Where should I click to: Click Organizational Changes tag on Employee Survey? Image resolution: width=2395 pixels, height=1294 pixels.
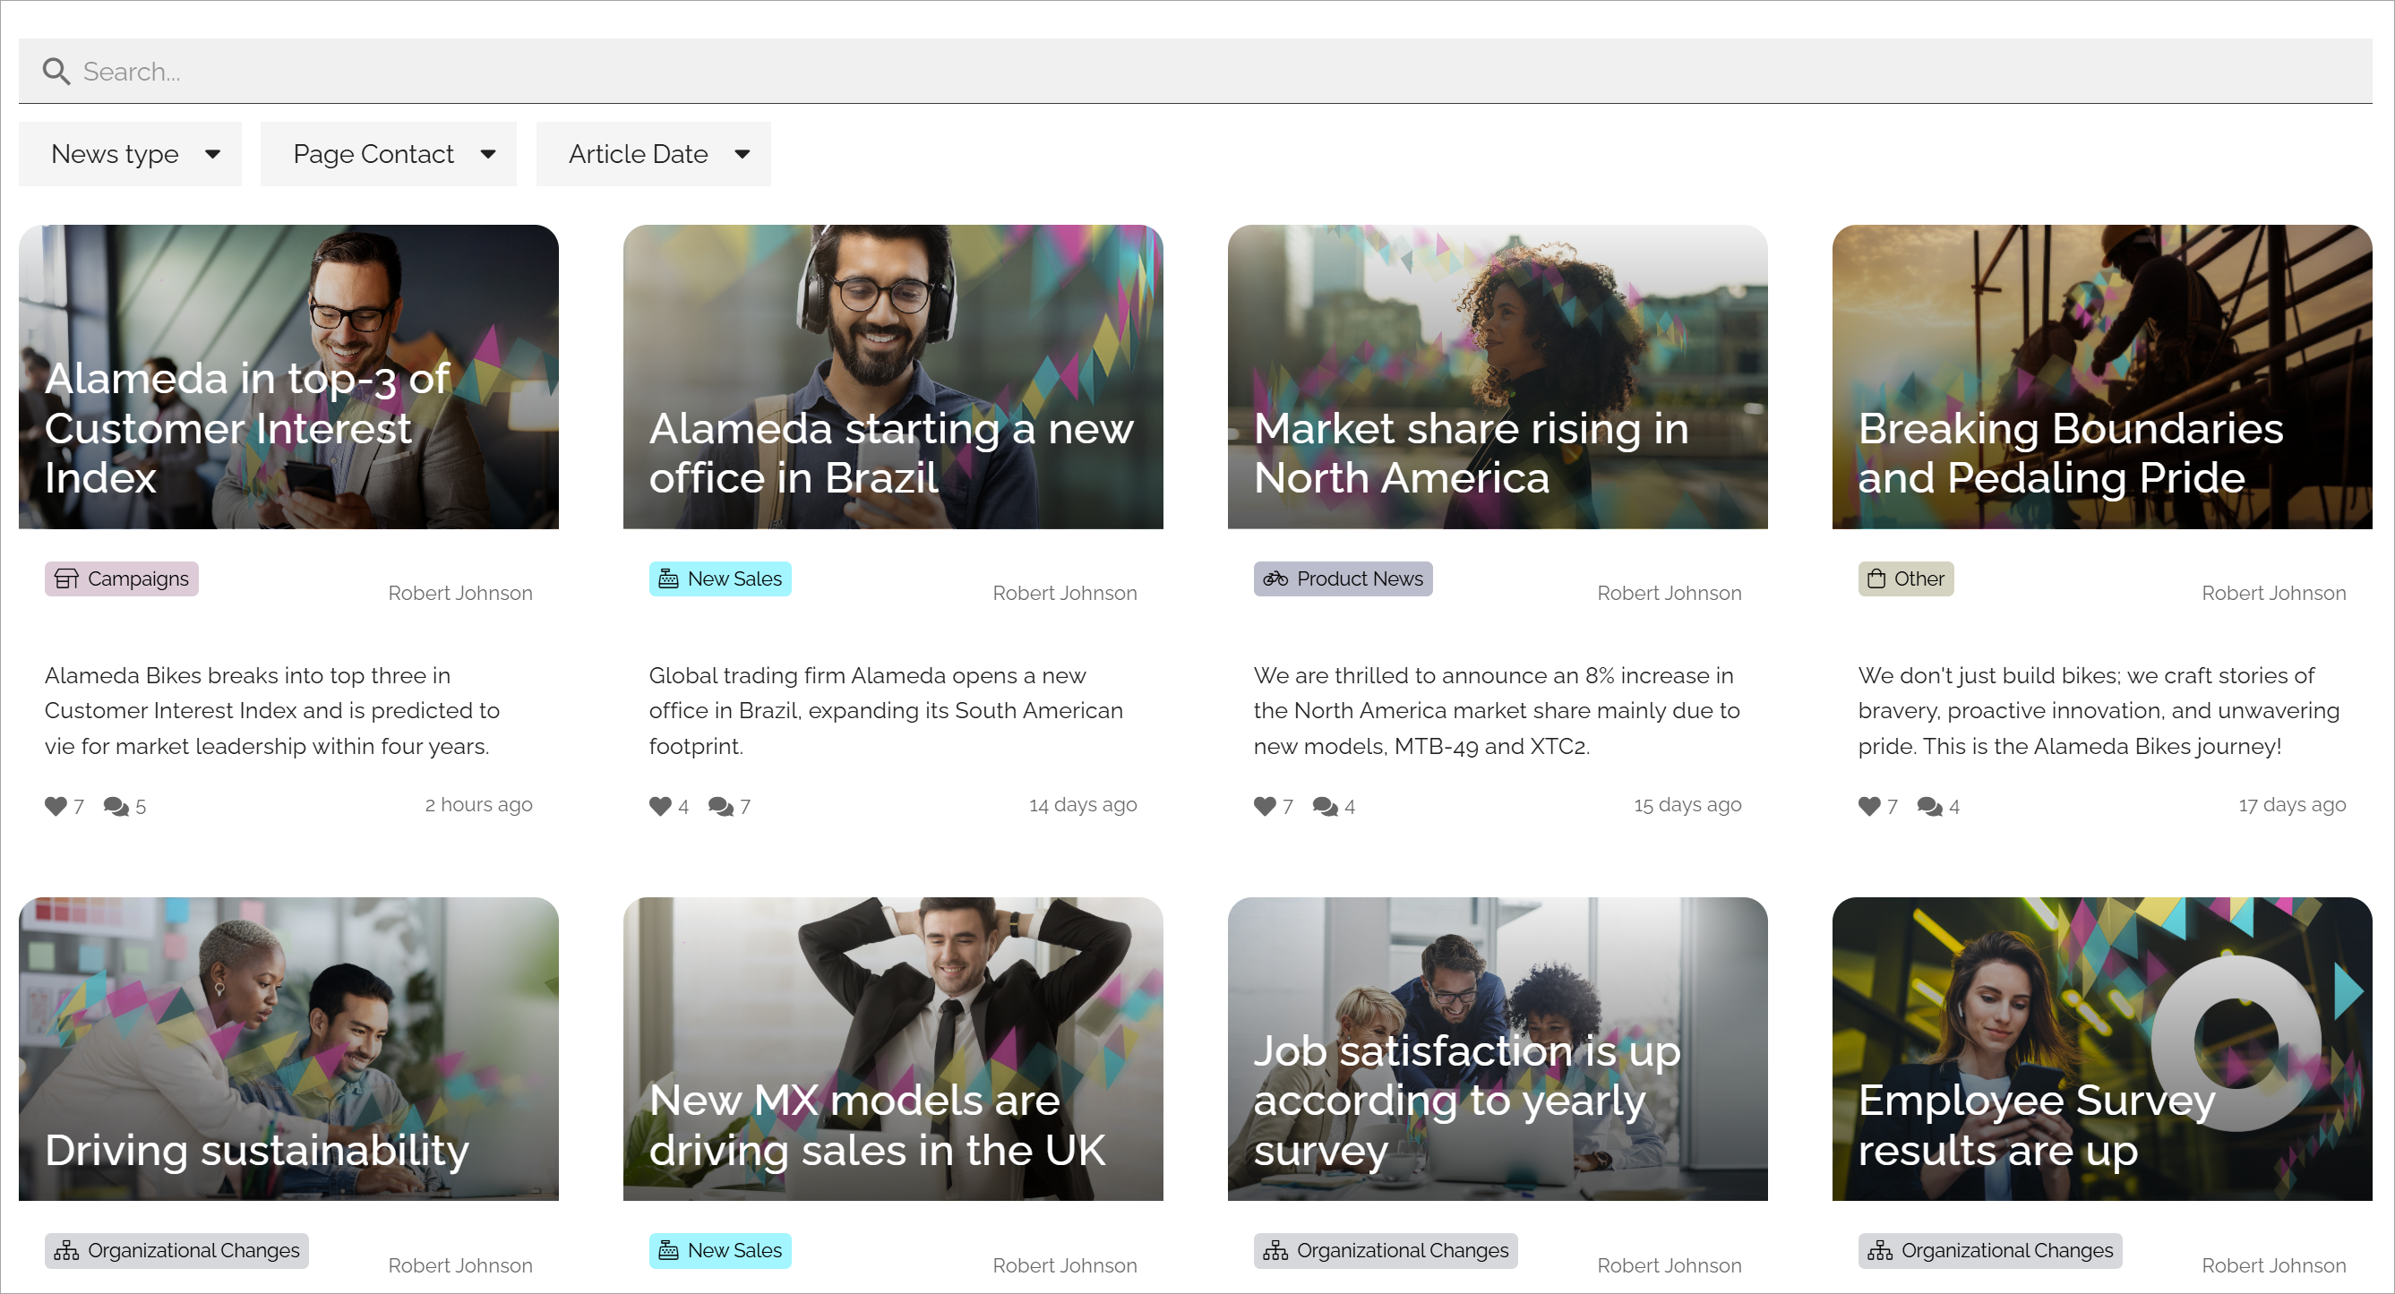point(1989,1251)
